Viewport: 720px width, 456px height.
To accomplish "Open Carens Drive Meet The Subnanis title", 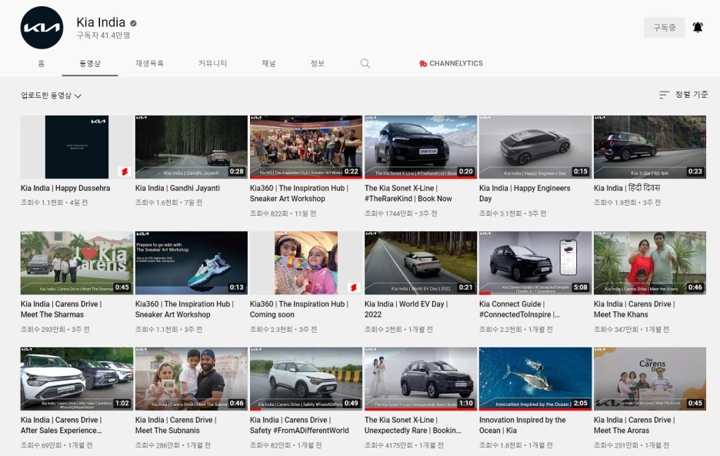I will tap(176, 425).
